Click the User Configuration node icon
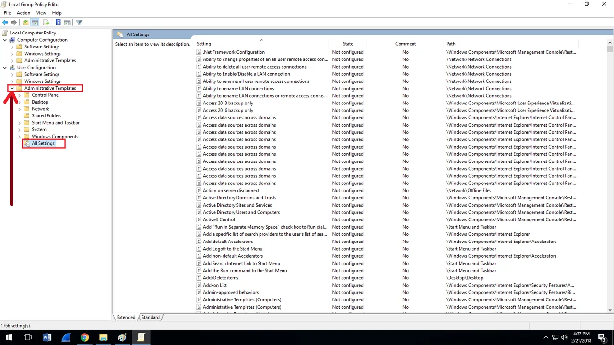Image resolution: width=614 pixels, height=345 pixels. [12, 68]
